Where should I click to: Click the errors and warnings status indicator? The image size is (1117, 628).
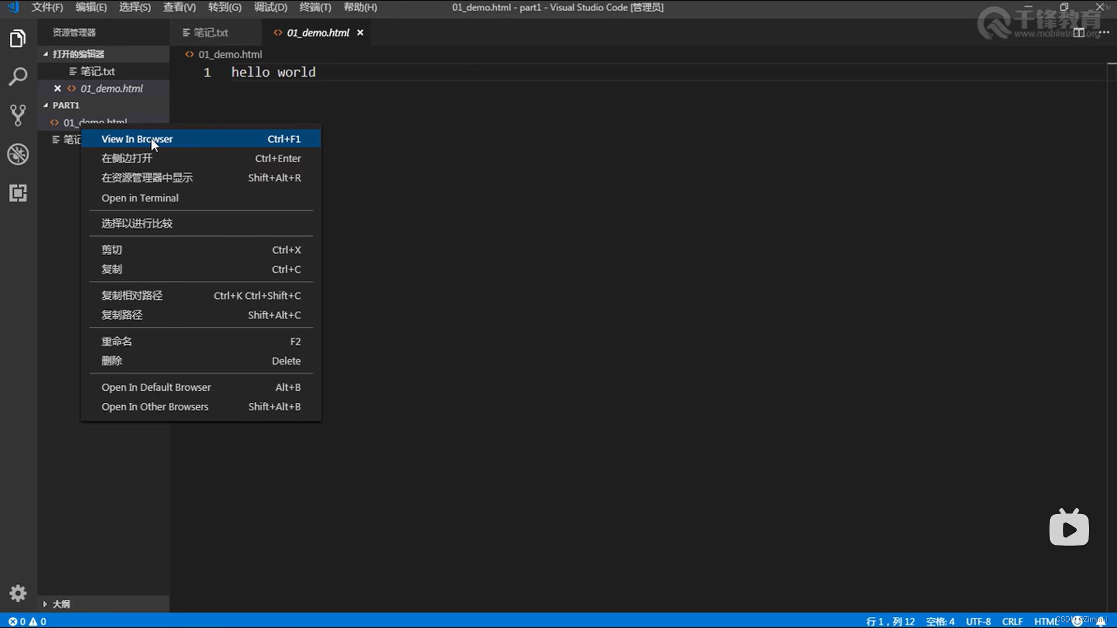pyautogui.click(x=27, y=621)
